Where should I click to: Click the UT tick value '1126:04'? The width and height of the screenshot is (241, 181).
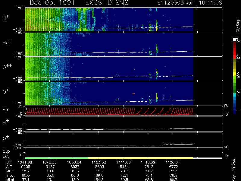(x=173, y=162)
